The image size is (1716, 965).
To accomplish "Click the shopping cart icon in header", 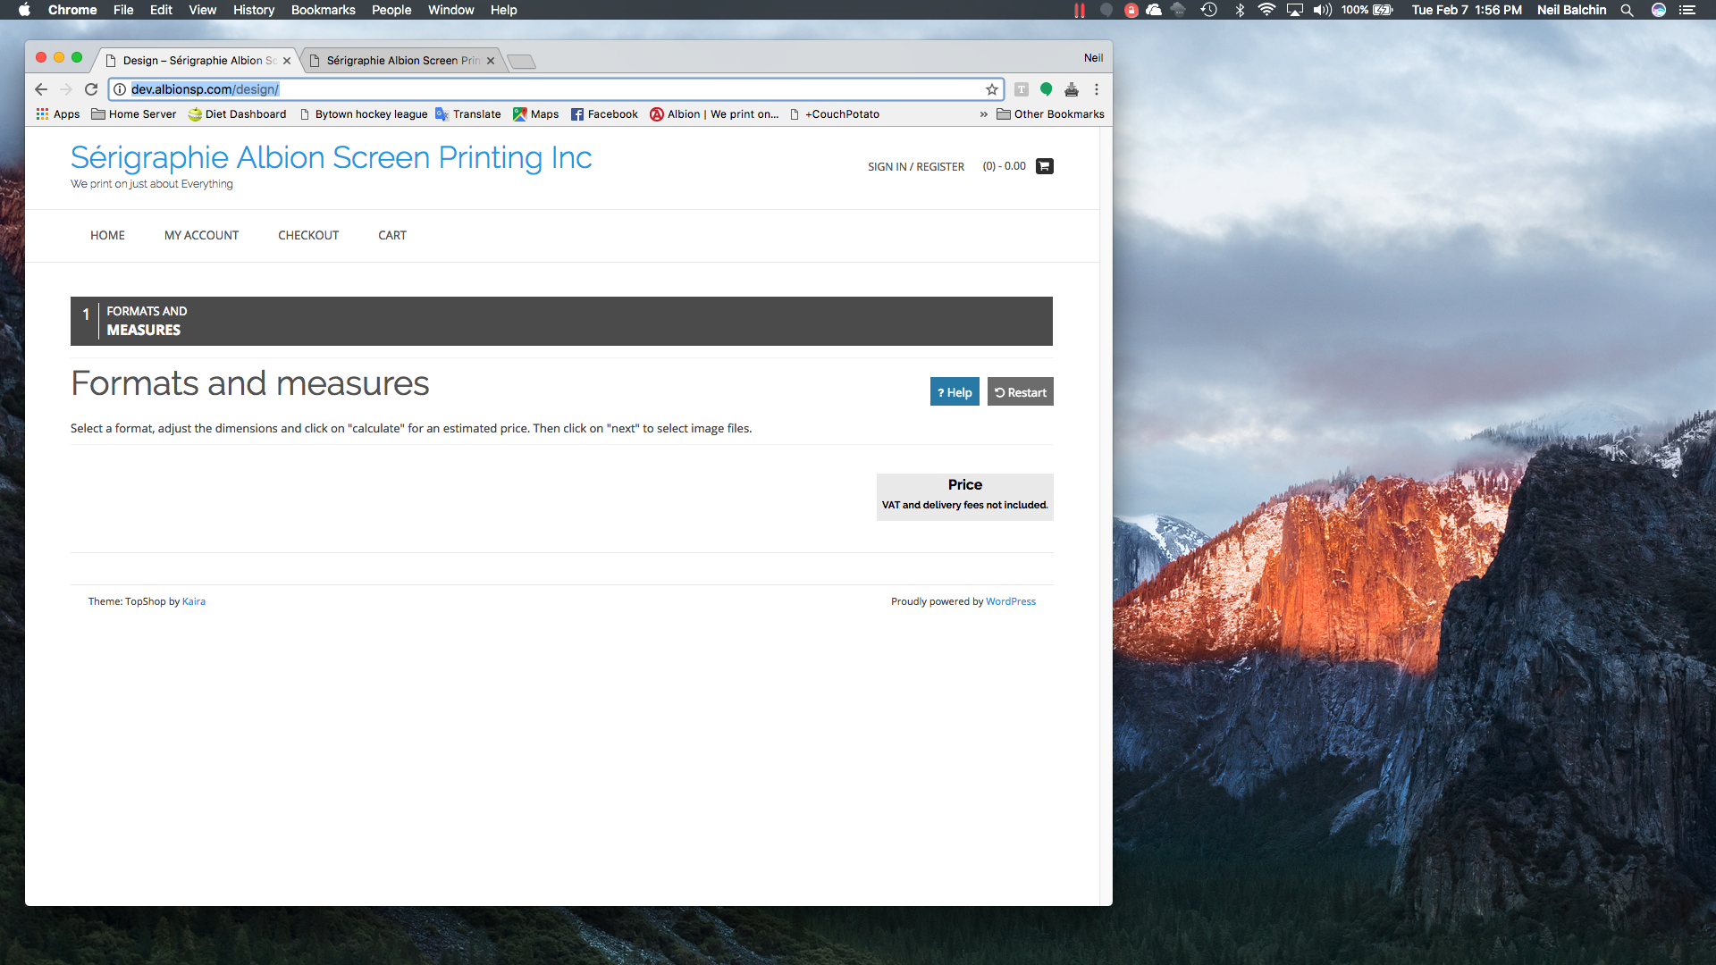I will (x=1044, y=166).
